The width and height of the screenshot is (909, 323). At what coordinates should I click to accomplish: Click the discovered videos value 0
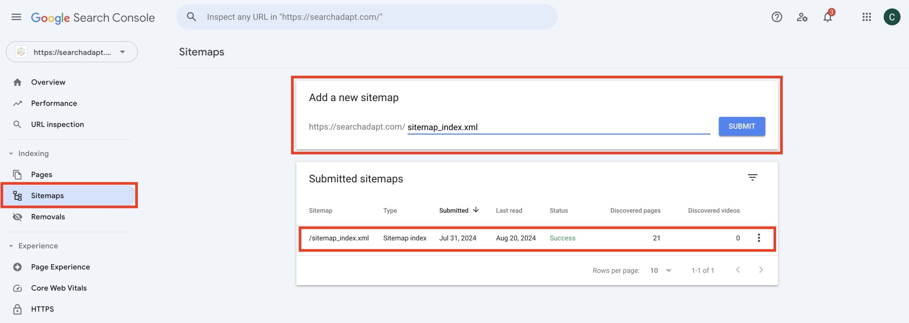738,238
